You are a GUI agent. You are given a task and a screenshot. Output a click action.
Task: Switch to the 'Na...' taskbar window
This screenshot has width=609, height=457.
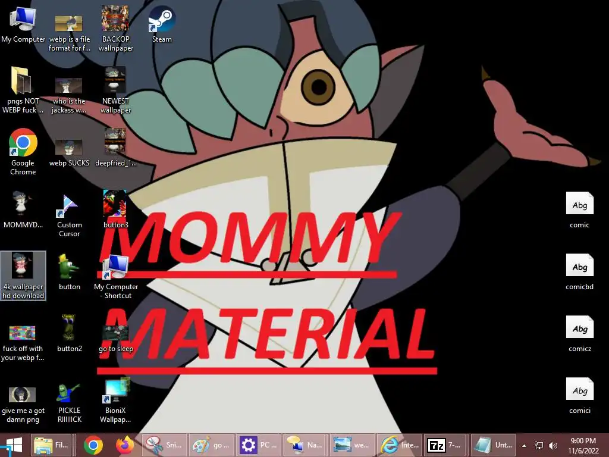(x=305, y=445)
